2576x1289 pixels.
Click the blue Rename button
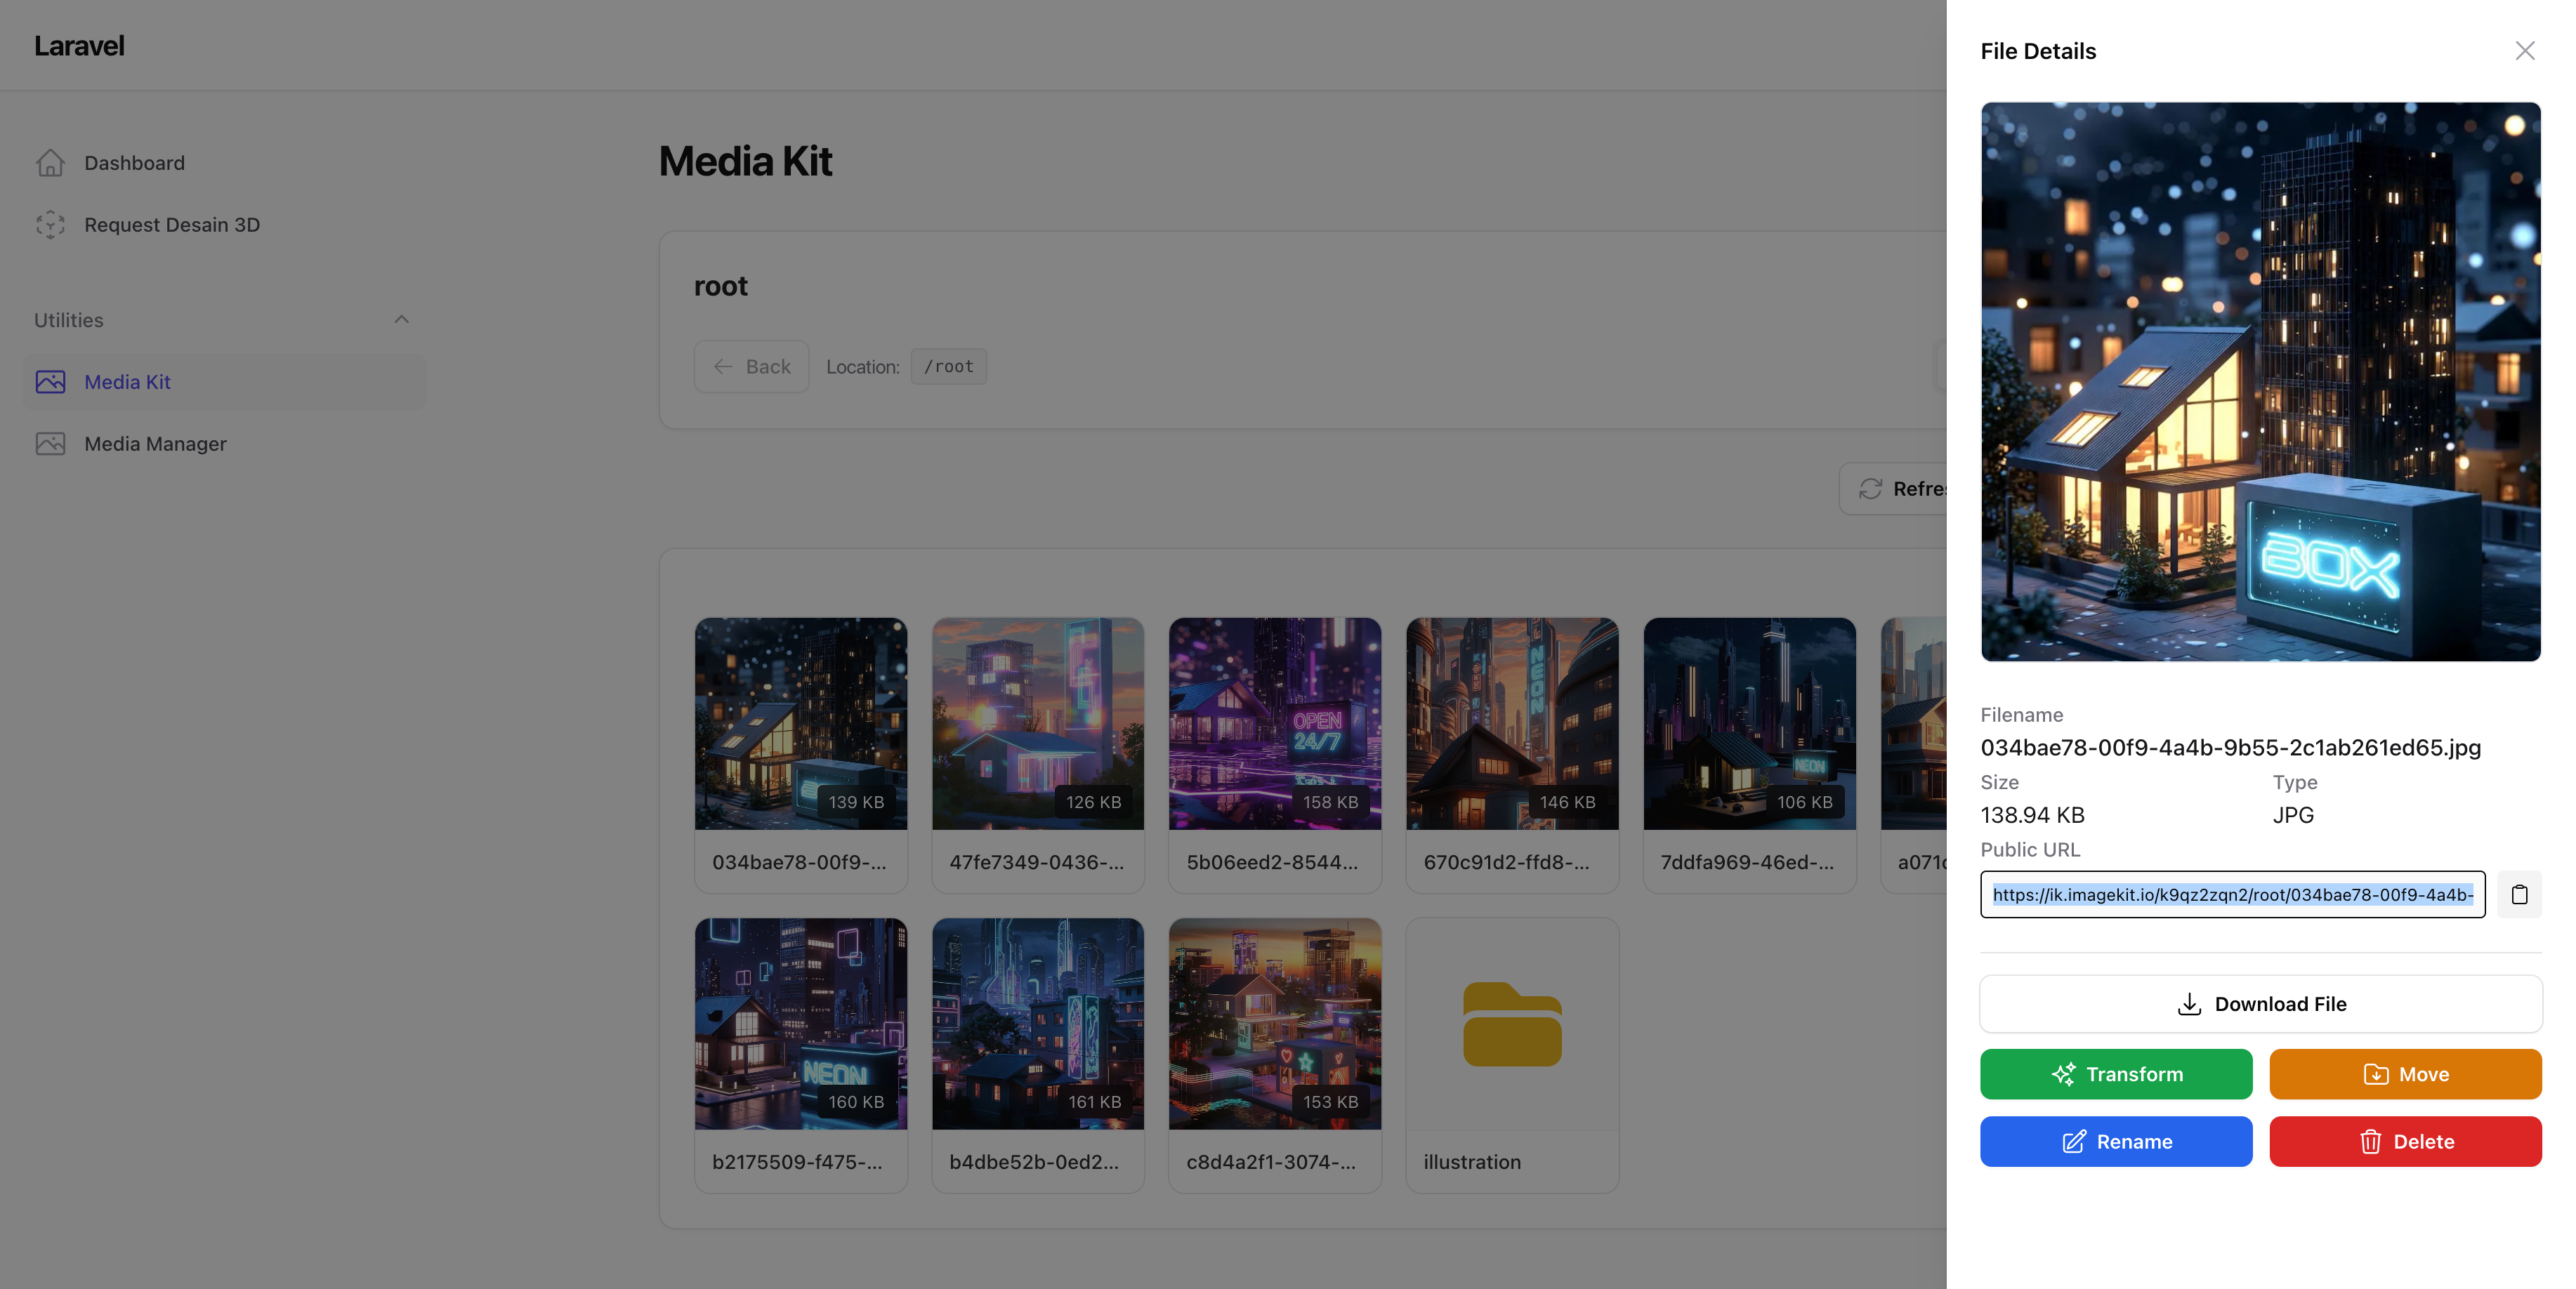coord(2115,1142)
